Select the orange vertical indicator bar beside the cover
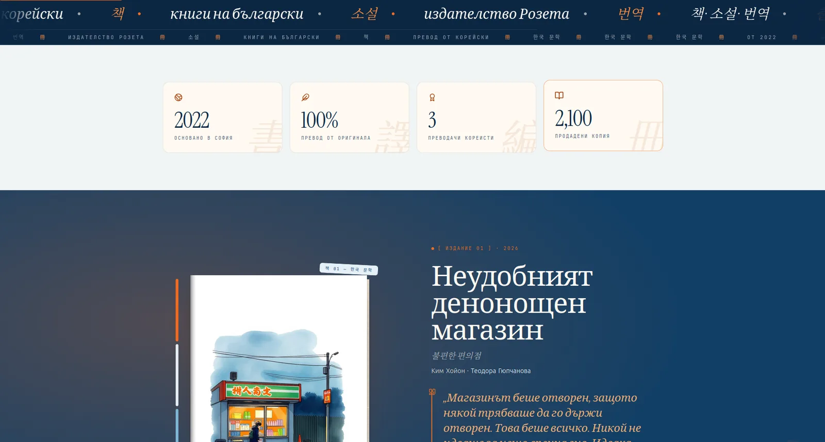825x442 pixels. click(177, 310)
